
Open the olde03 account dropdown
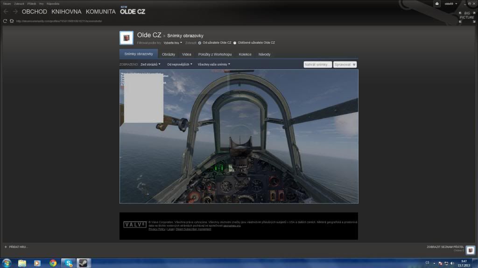click(x=450, y=4)
